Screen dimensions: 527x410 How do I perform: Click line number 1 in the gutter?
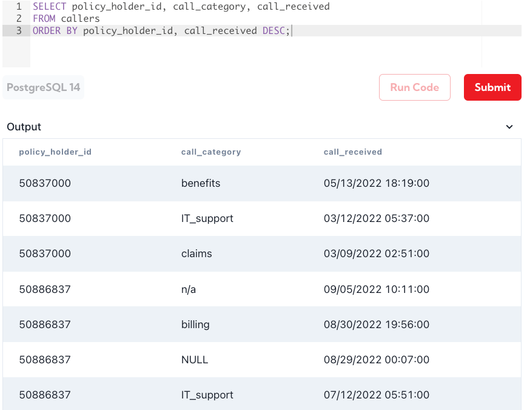pyautogui.click(x=19, y=7)
